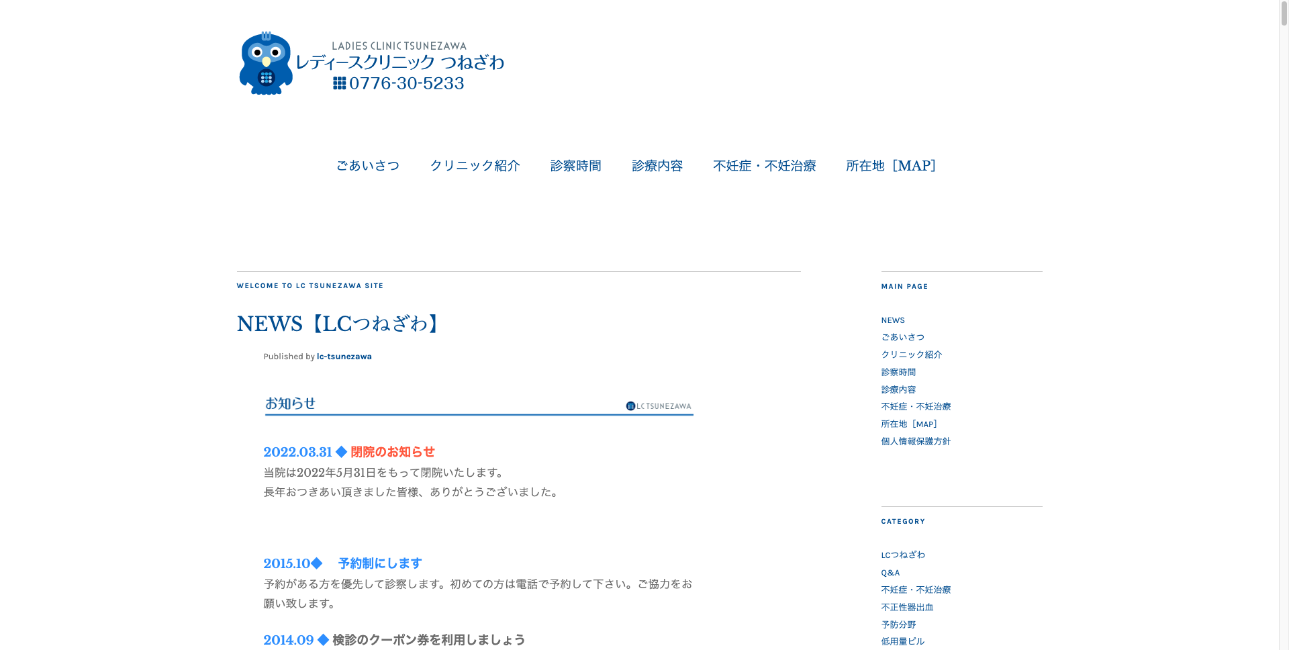The width and height of the screenshot is (1289, 650).
Task: Click the NEWS【LCつねざわ】 post heading
Action: pyautogui.click(x=341, y=324)
